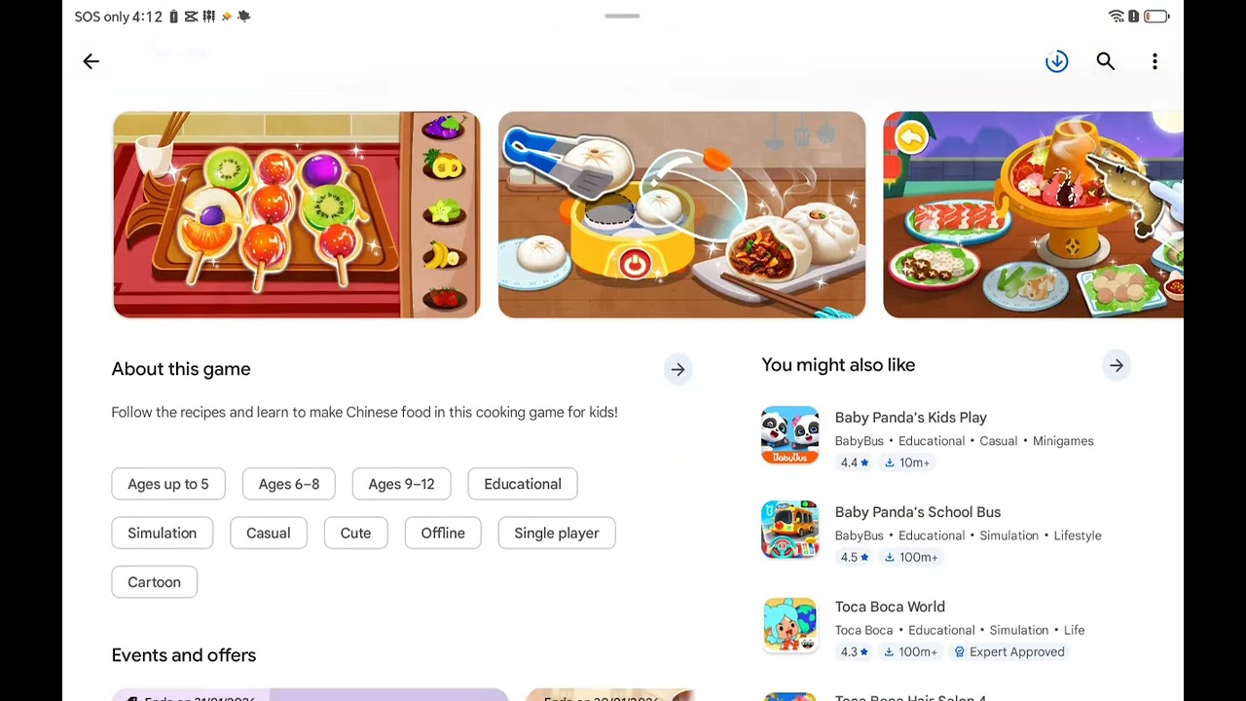The width and height of the screenshot is (1246, 701).
Task: Choose the Educational category chip
Action: (523, 484)
